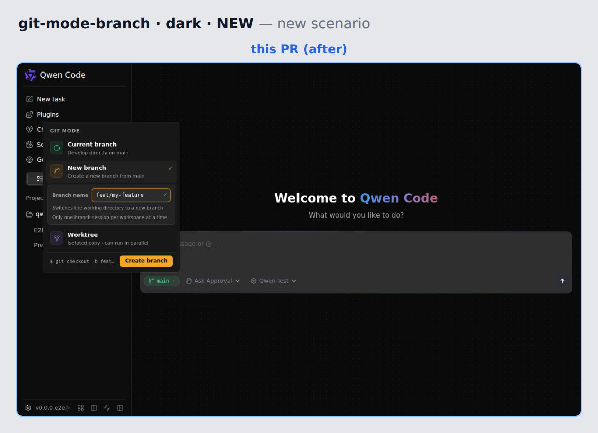Select the New branch git mode option

(111, 171)
